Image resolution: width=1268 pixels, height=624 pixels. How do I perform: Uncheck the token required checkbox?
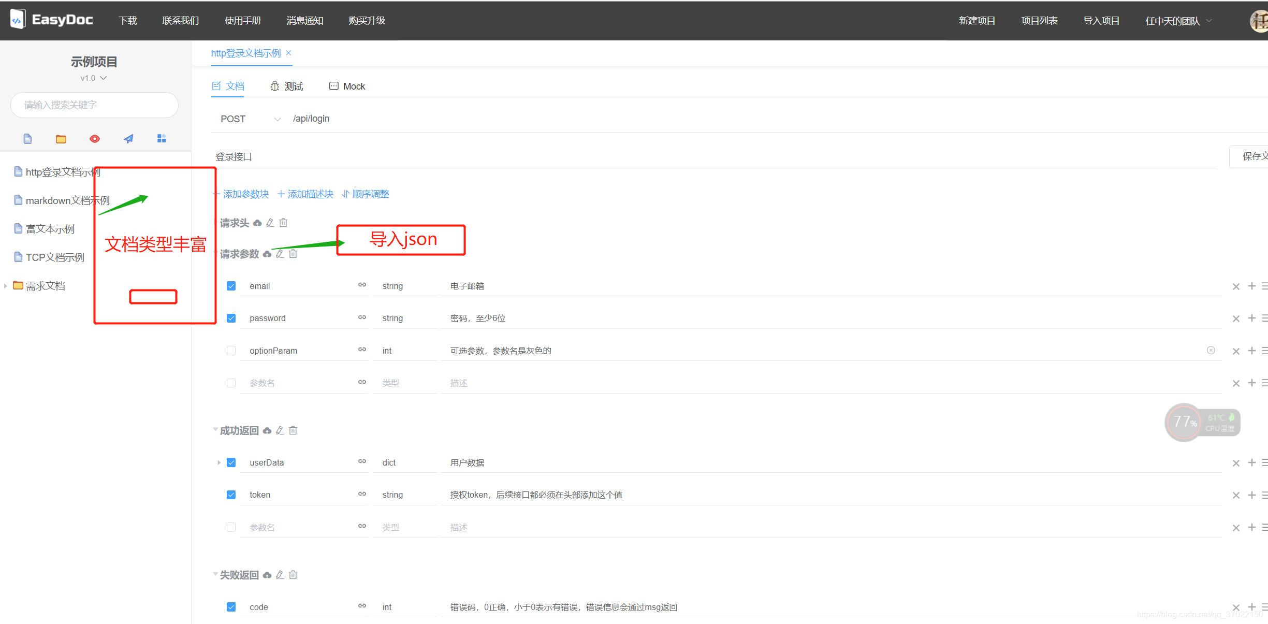(231, 495)
